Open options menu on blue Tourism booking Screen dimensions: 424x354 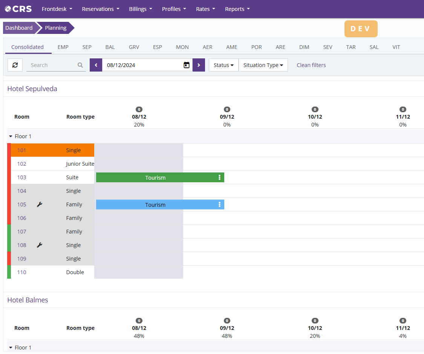click(x=219, y=204)
